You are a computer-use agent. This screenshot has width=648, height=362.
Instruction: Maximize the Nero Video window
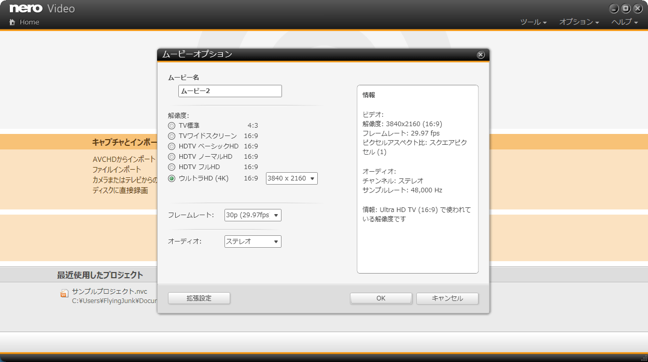626,9
